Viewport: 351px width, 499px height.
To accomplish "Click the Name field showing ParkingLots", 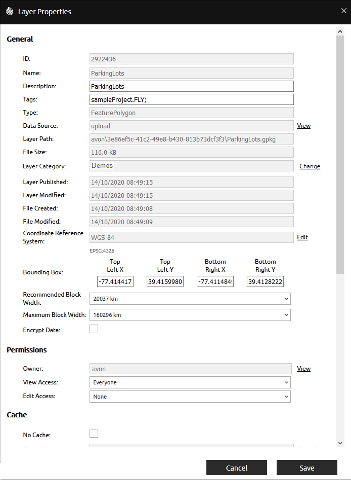I will click(192, 73).
